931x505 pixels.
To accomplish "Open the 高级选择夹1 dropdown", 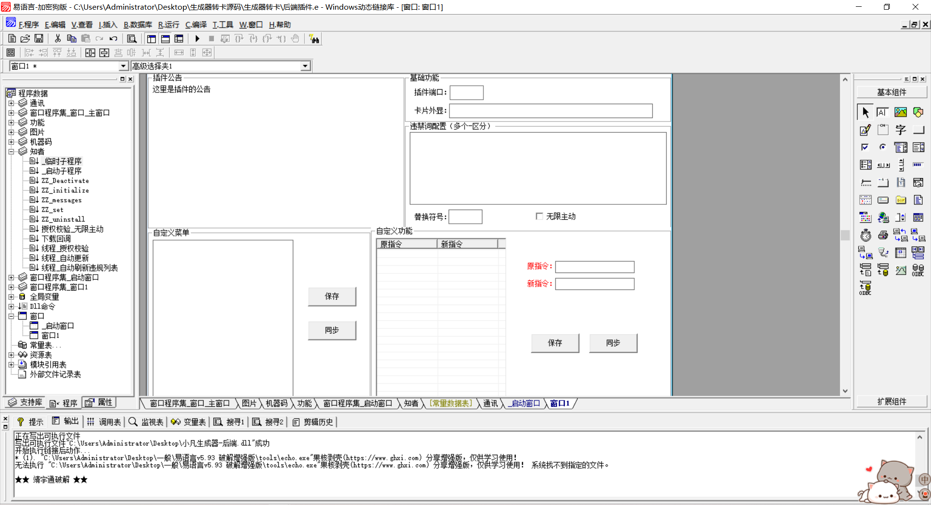I will 305,66.
